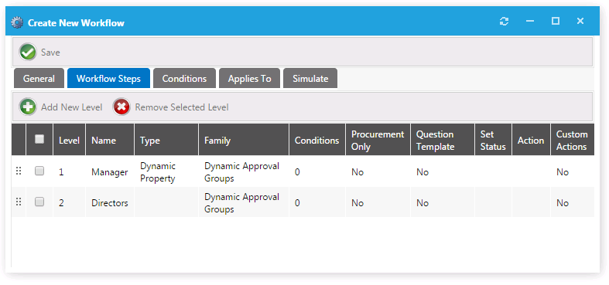Viewport: 609px width, 285px height.
Task: Click the Dynamic Property type cell
Action: point(158,172)
